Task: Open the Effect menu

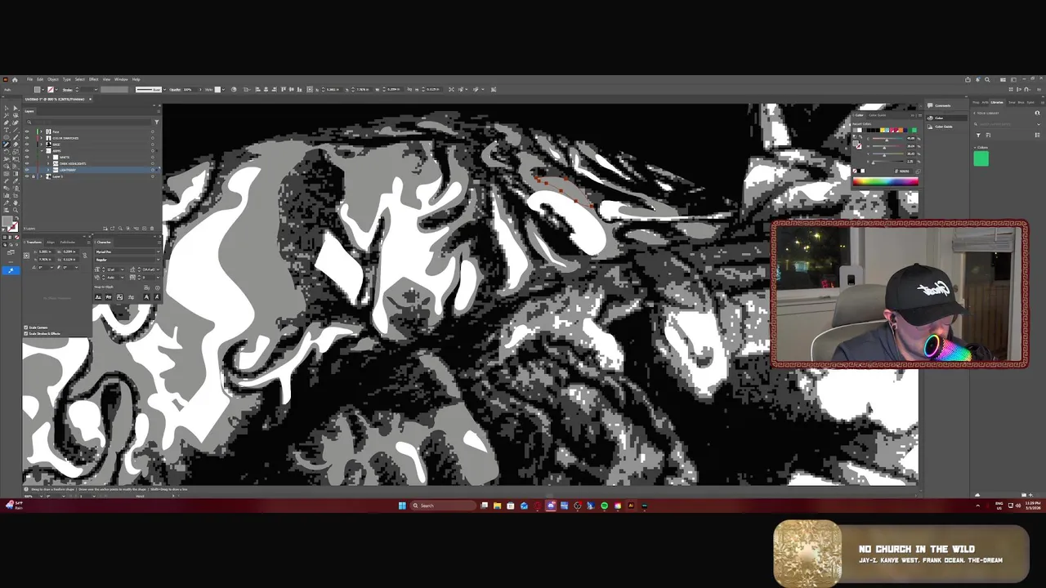Action: tap(93, 79)
